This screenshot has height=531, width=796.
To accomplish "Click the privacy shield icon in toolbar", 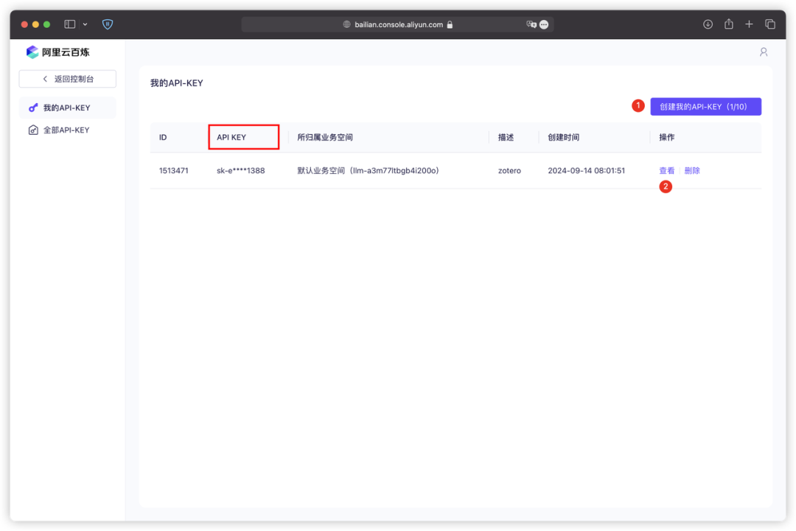I will coord(108,24).
